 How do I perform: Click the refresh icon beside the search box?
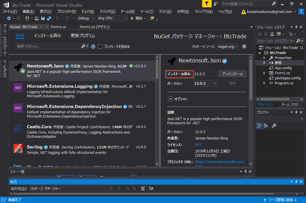93,46
